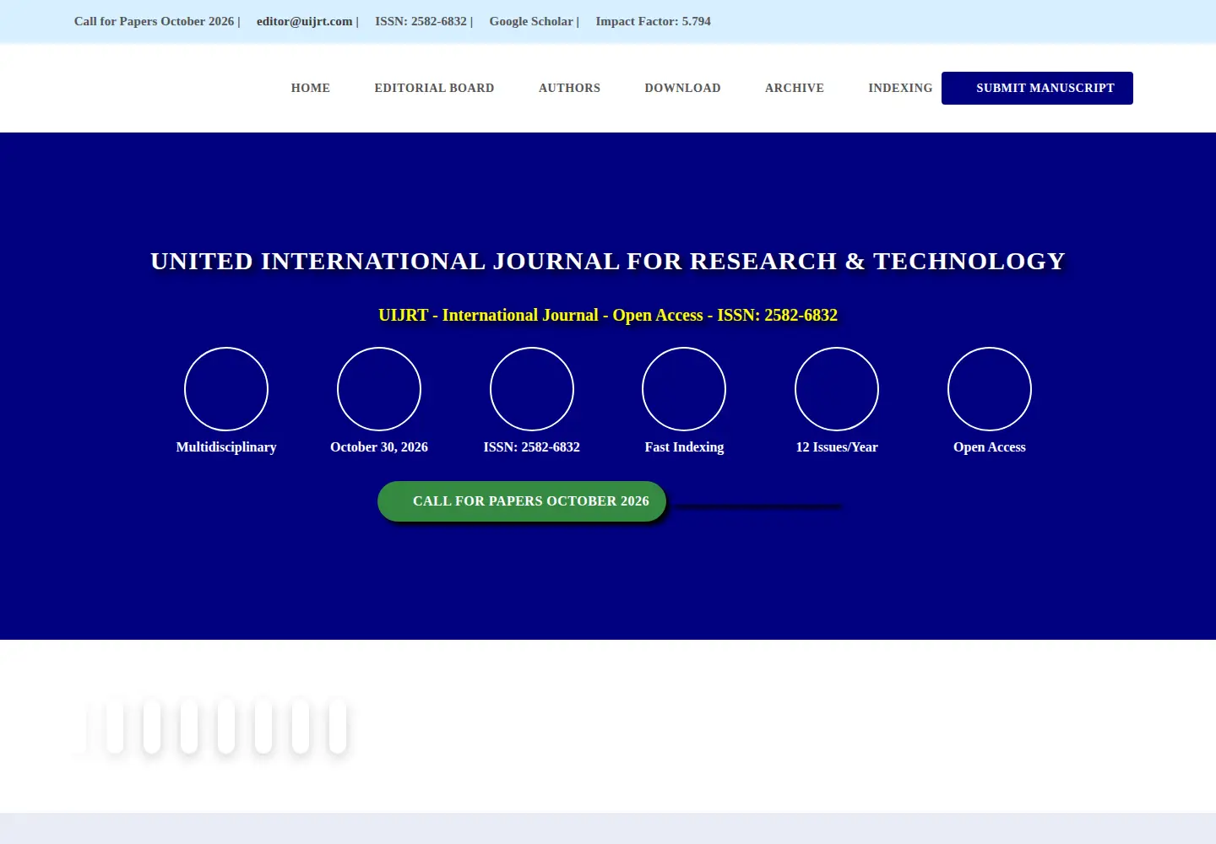Click the 12 Issues/Year label
The width and height of the screenshot is (1216, 844).
point(837,447)
